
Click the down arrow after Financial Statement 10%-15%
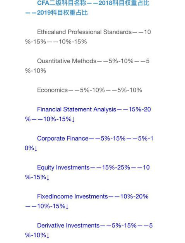point(73,119)
